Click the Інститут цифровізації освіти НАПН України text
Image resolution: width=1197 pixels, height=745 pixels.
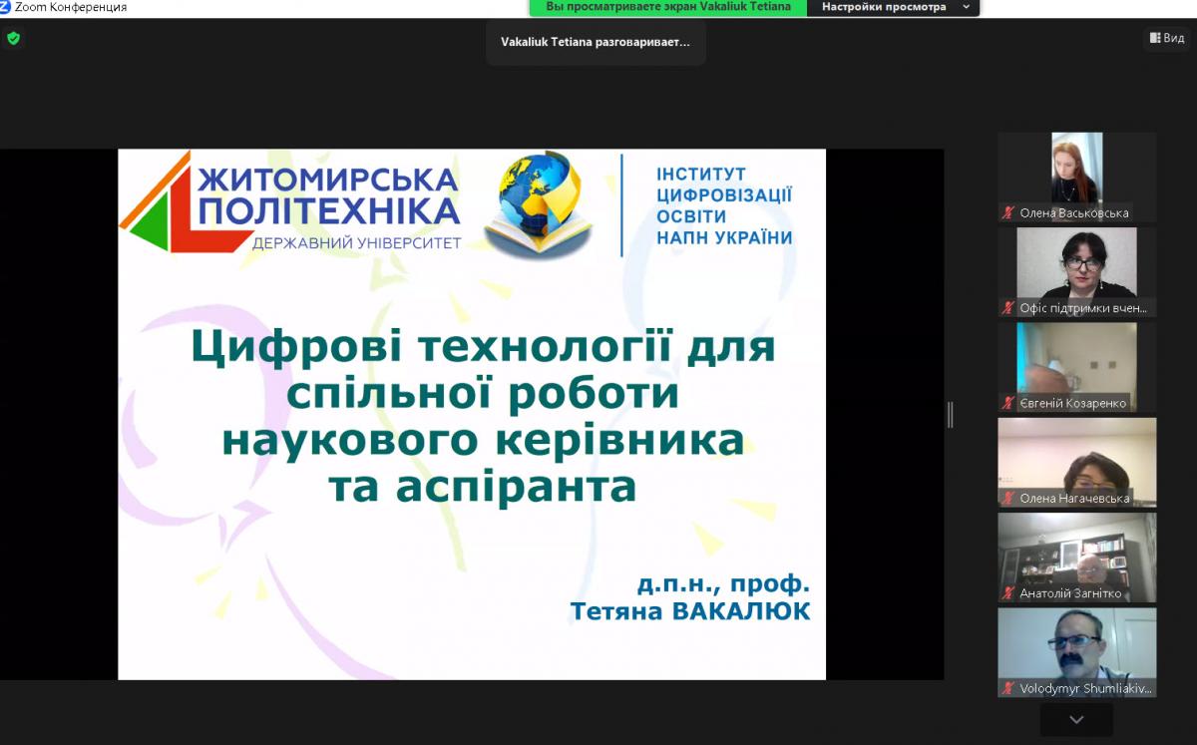(724, 206)
